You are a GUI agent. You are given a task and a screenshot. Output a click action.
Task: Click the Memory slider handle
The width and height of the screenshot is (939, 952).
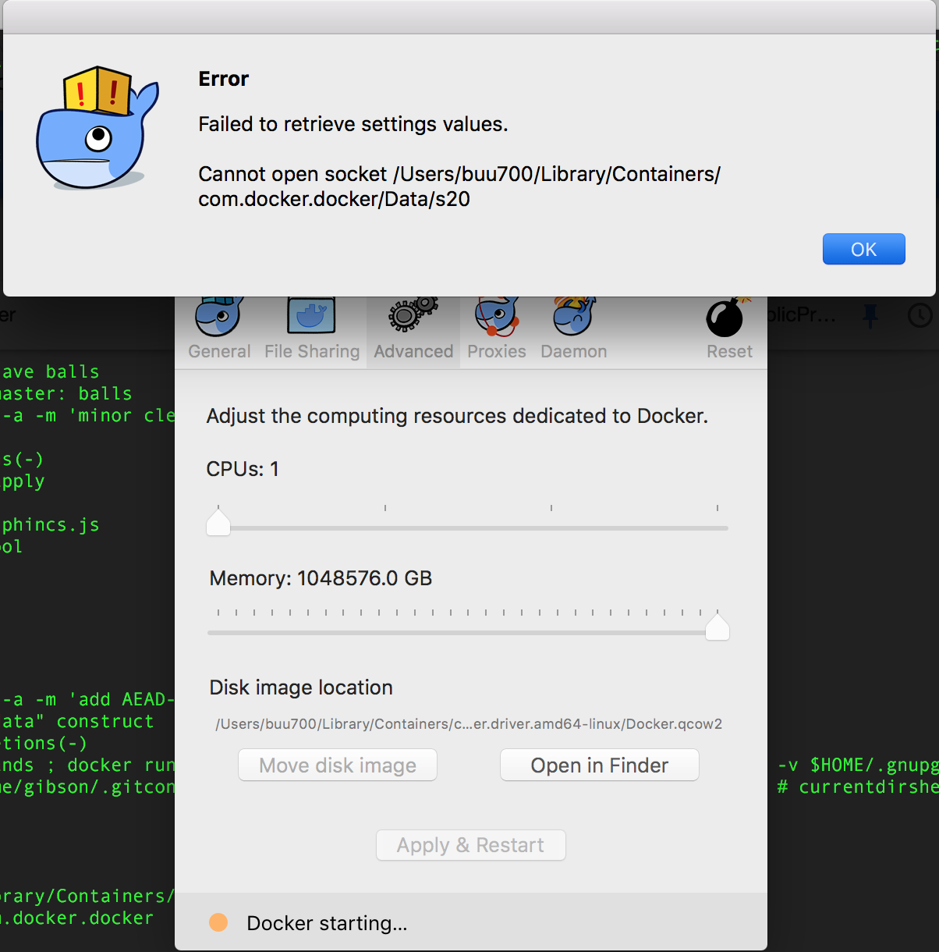point(718,626)
